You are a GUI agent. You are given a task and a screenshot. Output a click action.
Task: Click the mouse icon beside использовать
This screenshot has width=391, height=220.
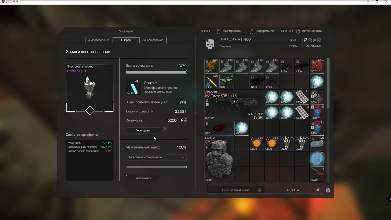(298, 31)
